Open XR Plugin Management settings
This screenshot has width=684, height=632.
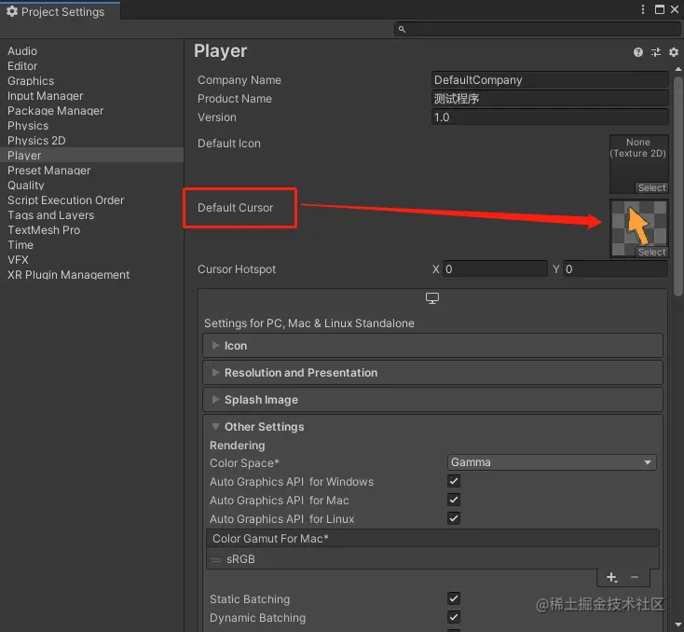coord(91,275)
